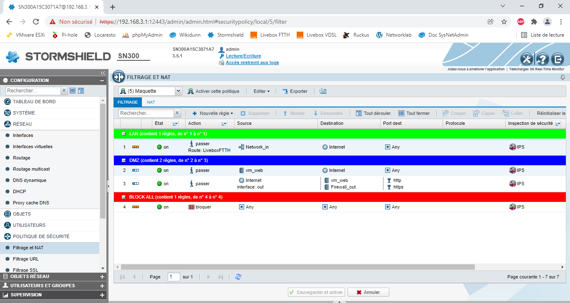Expand the UTILISATEURS ET GROUPES panel
The image size is (570, 303).
click(102, 286)
